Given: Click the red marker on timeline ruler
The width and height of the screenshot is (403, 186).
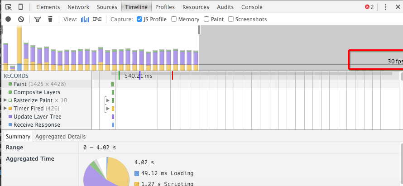Looking at the screenshot, I should (x=173, y=76).
